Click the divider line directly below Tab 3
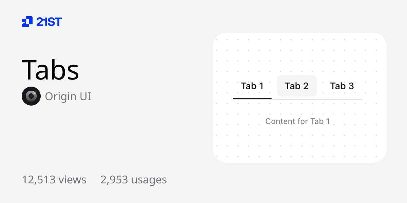 (x=342, y=99)
